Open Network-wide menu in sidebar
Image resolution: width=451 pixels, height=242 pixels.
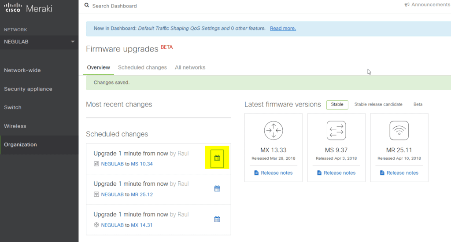(x=22, y=70)
